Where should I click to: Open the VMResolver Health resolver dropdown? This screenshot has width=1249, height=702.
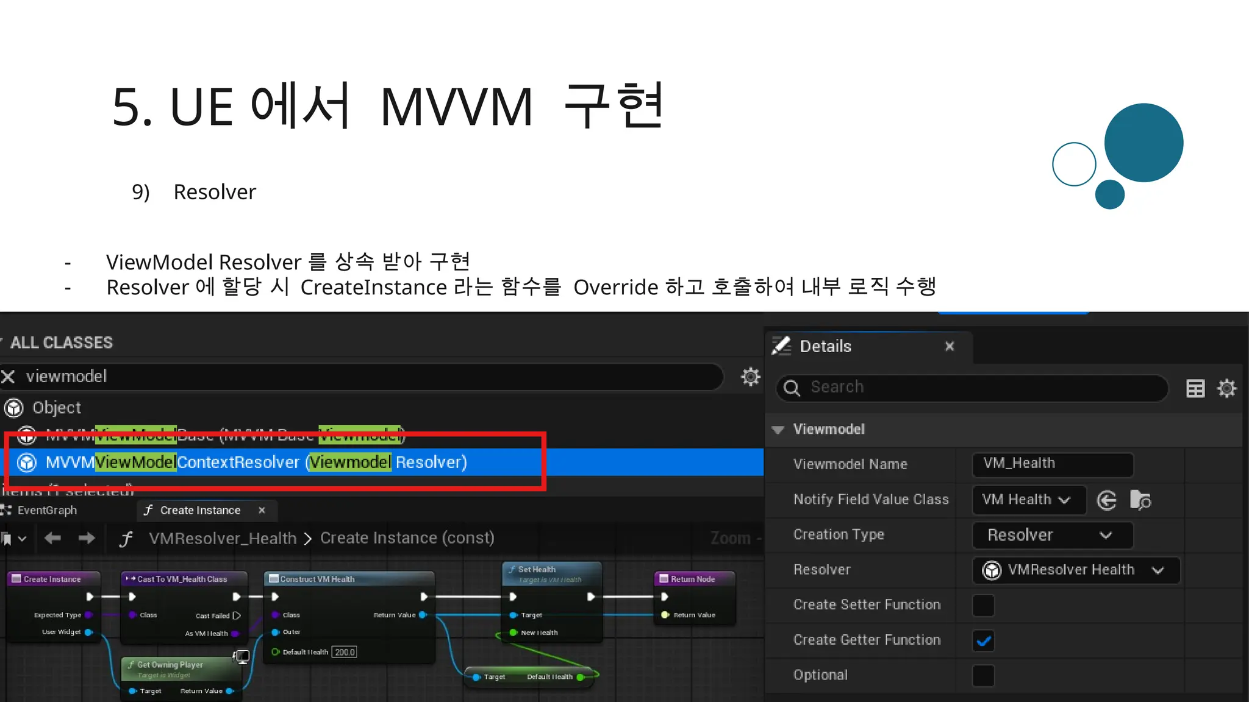(x=1076, y=570)
